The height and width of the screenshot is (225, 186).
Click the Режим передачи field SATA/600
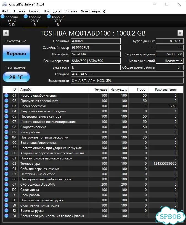pos(95,61)
